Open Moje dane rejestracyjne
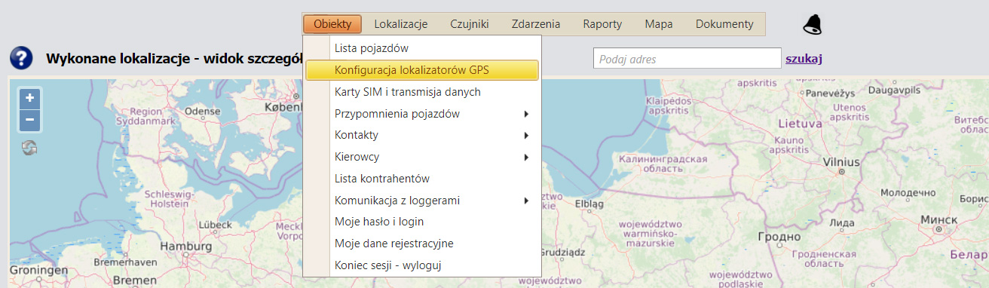Image resolution: width=989 pixels, height=288 pixels. click(x=422, y=244)
